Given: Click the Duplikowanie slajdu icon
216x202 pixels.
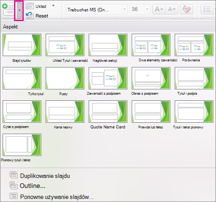Looking at the screenshot, I should (x=14, y=175).
